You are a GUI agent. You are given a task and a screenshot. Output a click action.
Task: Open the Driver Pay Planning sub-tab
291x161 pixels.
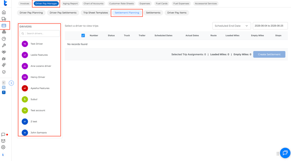point(31,13)
